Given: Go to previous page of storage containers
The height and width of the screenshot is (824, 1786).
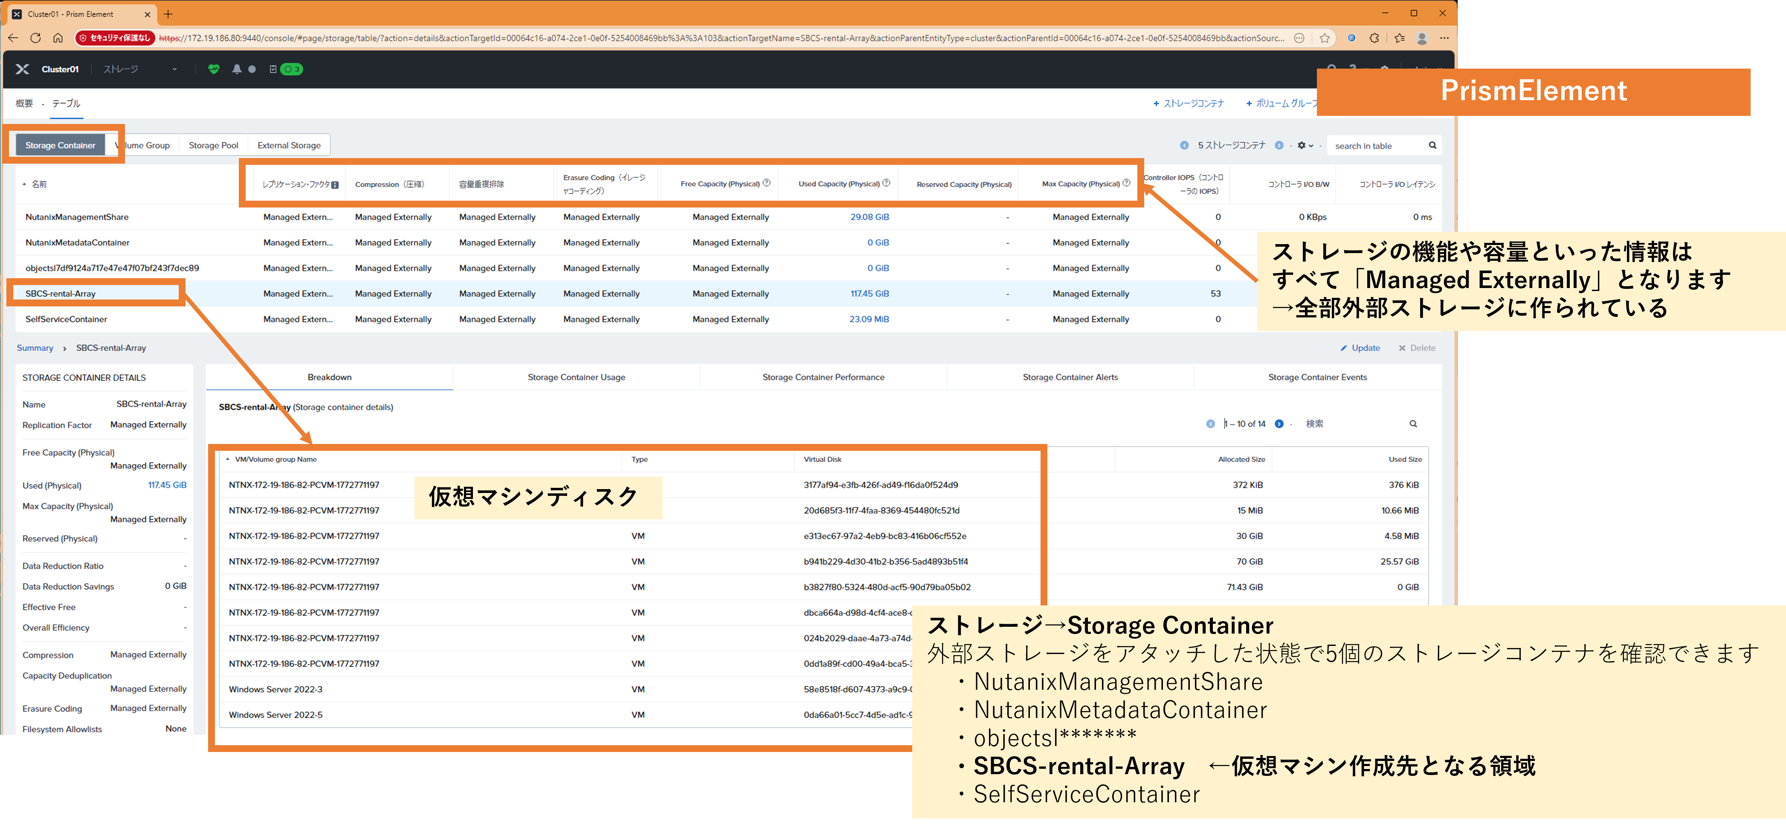Looking at the screenshot, I should [1184, 145].
